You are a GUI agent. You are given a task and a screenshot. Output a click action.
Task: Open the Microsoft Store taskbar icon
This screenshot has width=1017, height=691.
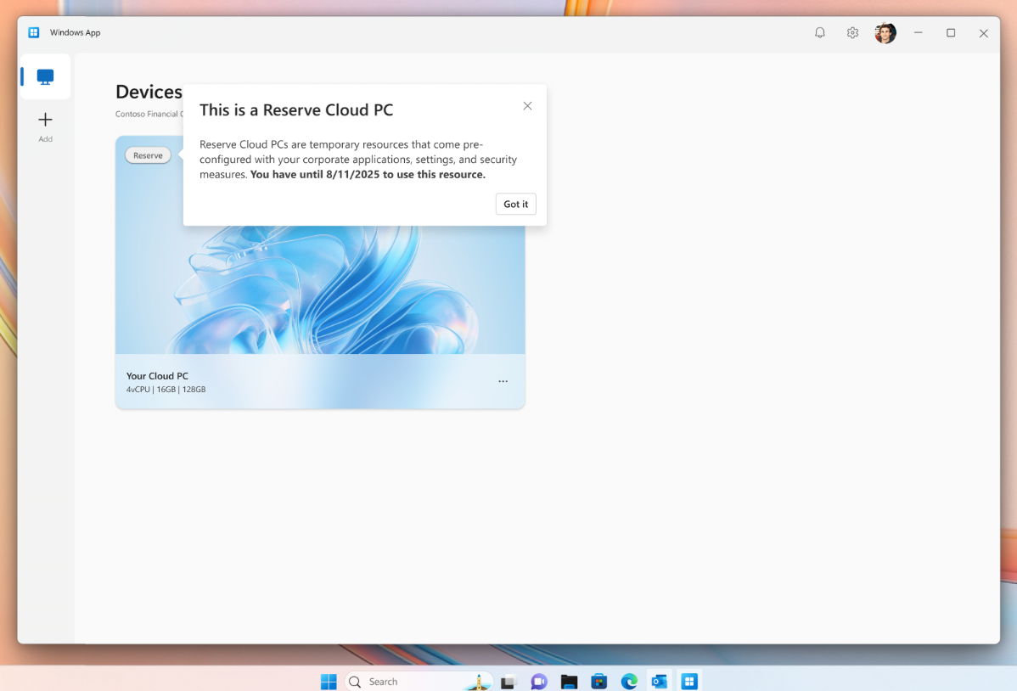pyautogui.click(x=598, y=681)
